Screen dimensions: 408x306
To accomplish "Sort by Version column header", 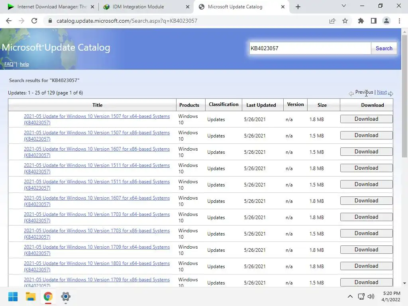I will (x=295, y=104).
